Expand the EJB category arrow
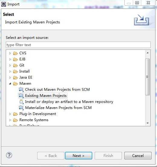This screenshot has height=167, width=157. coord(10,59)
